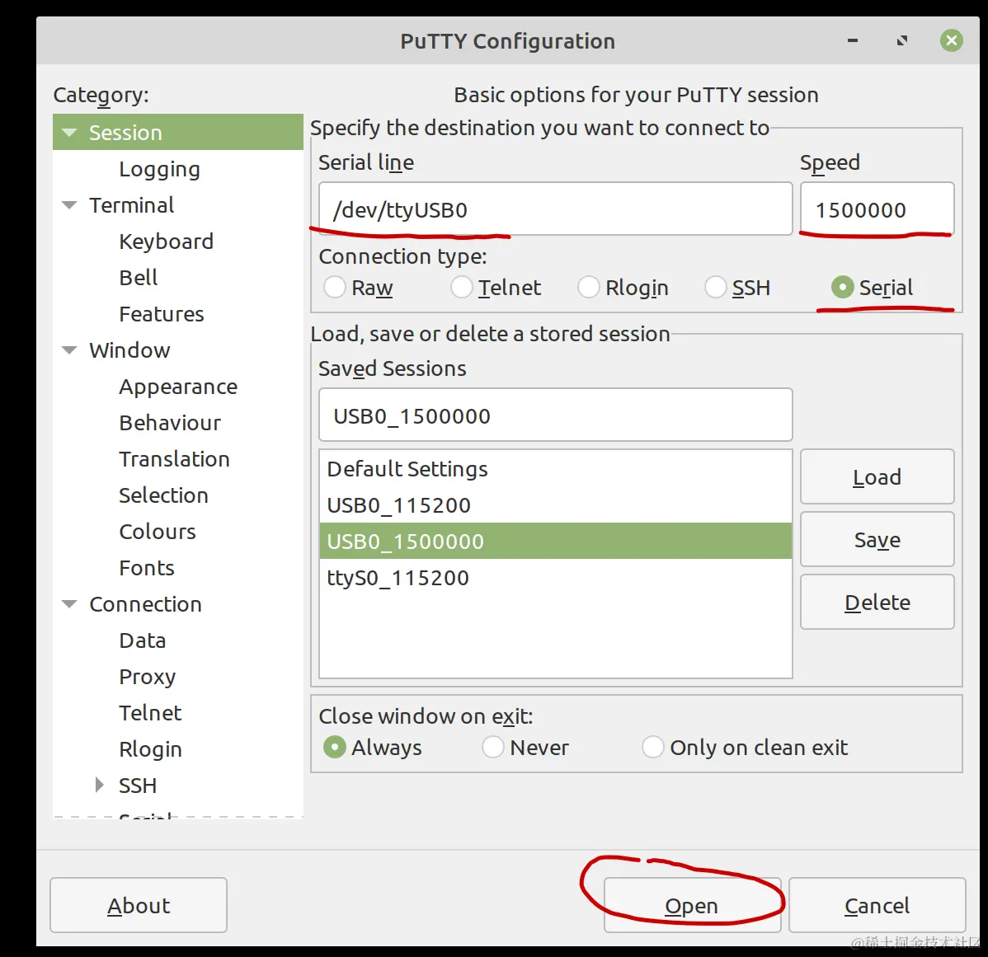Open Selection settings
Image resolution: width=988 pixels, height=957 pixels.
coord(164,495)
